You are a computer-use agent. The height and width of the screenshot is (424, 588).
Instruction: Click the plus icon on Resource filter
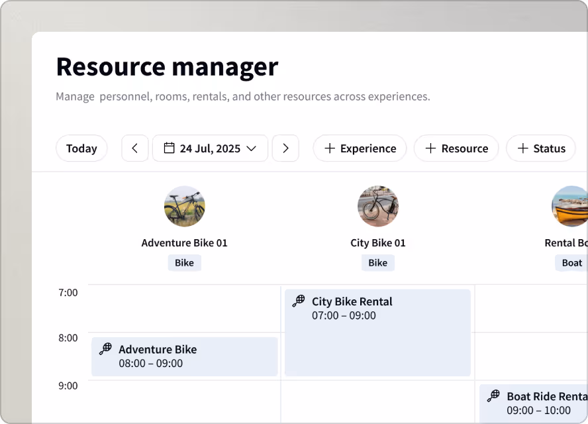click(x=430, y=148)
